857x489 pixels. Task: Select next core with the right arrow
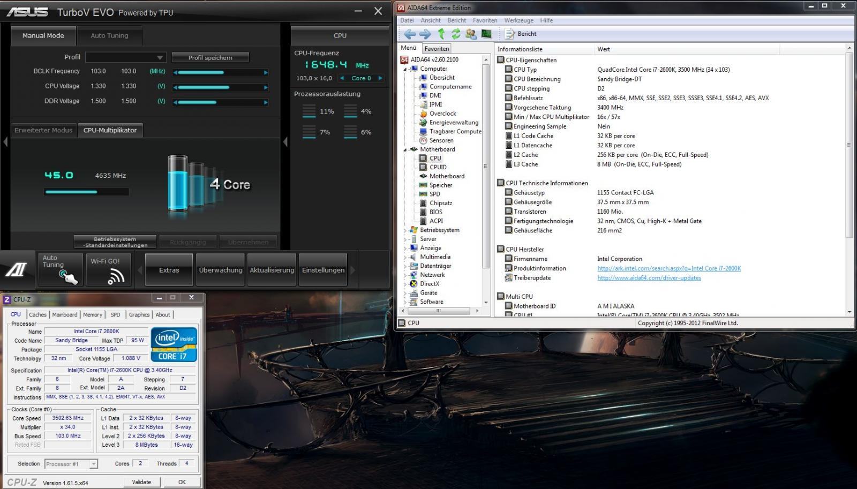[380, 78]
